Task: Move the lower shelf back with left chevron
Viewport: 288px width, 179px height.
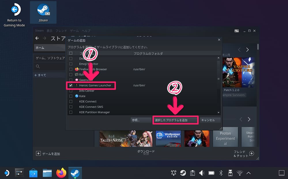Action: click(241, 119)
